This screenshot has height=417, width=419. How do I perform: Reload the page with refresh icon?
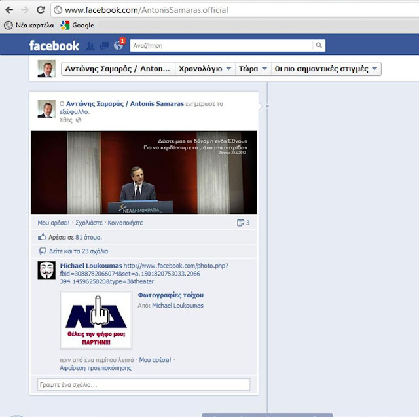(x=41, y=10)
